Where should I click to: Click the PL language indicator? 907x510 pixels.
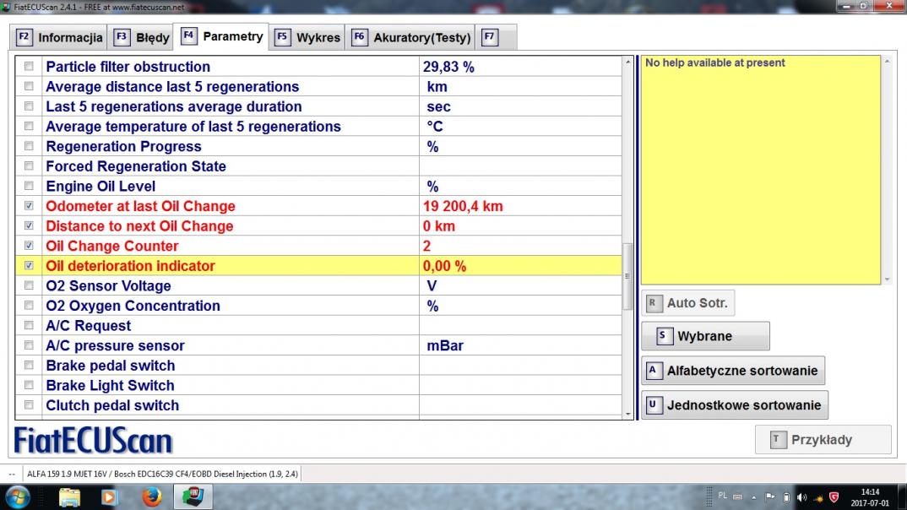click(723, 496)
